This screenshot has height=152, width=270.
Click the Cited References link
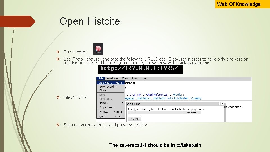[x=157, y=95]
